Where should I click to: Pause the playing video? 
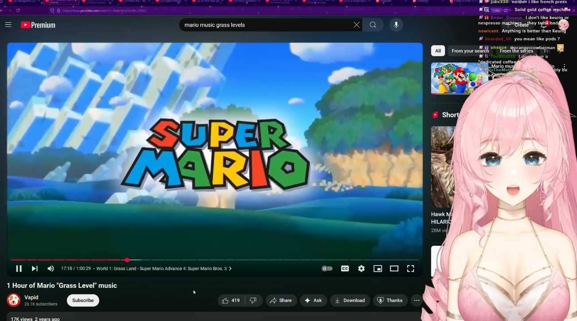pyautogui.click(x=19, y=269)
